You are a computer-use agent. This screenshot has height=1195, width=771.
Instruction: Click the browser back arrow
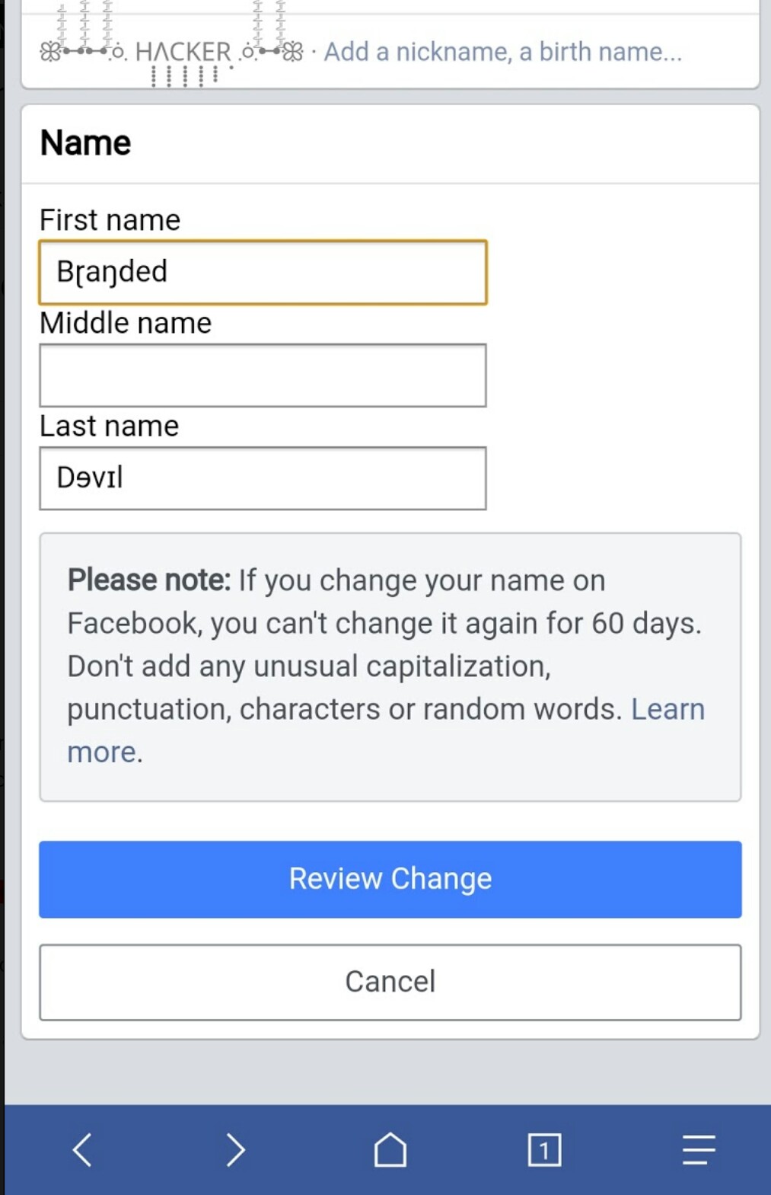pos(84,1149)
